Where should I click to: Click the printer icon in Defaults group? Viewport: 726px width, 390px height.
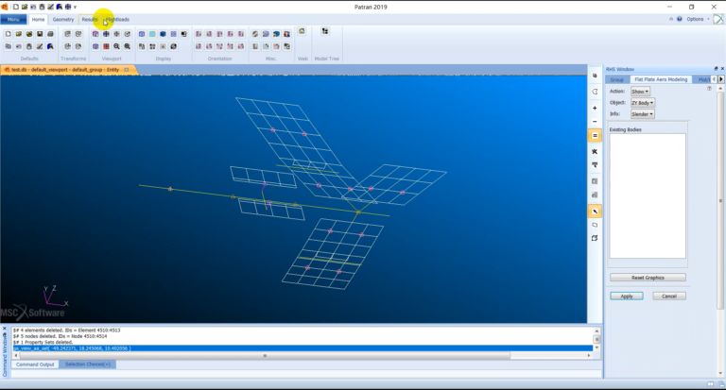[x=50, y=34]
